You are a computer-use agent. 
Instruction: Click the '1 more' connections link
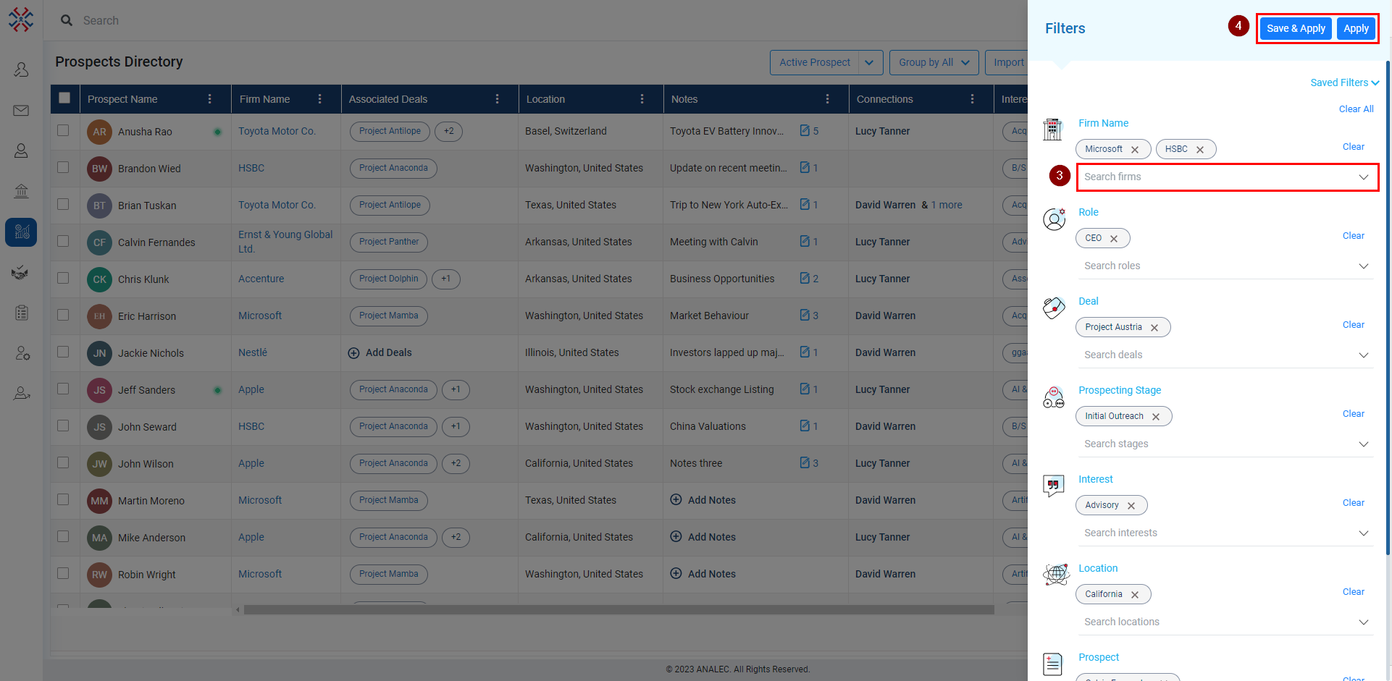[947, 205]
